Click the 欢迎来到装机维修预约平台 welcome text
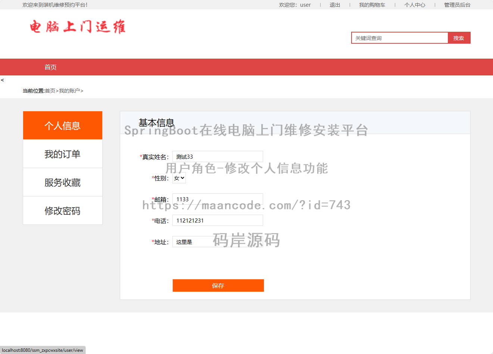Viewport: 493px width, 354px height. coord(55,5)
